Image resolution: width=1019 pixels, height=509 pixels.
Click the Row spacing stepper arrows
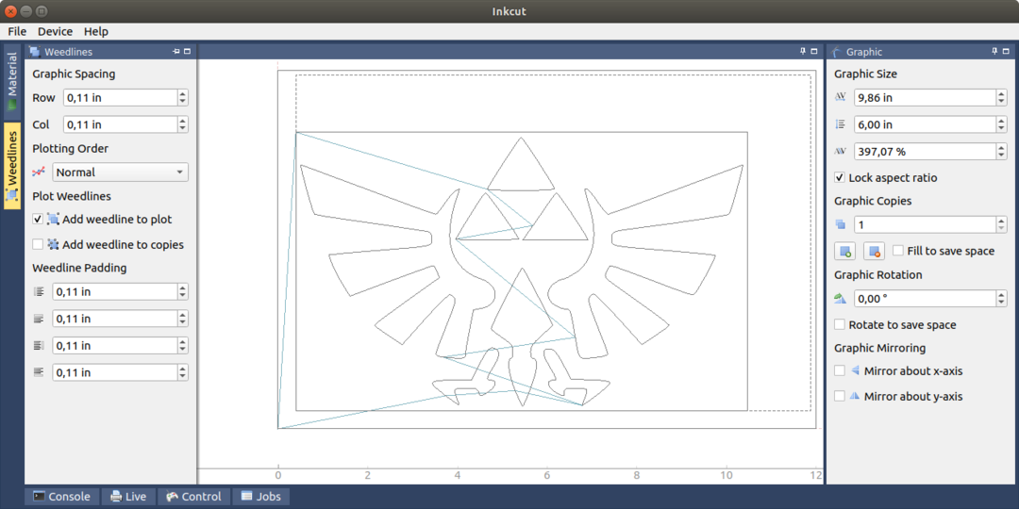pyautogui.click(x=183, y=98)
